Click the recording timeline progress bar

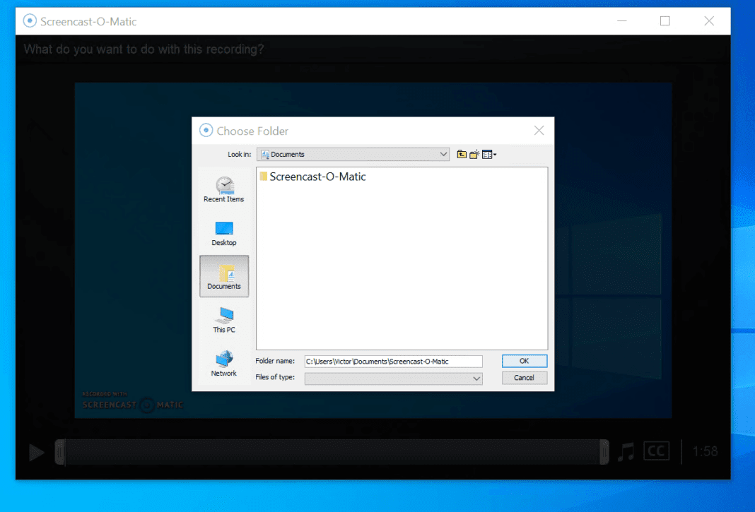click(332, 452)
